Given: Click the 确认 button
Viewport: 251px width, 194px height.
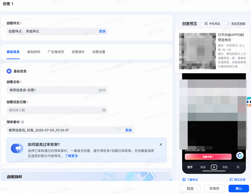Looking at the screenshot, I should click(x=239, y=189).
